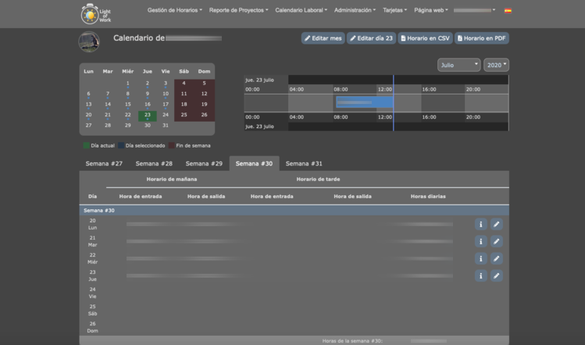Open Gestión de Horarios menu
Screen dimensions: 585x345
[175, 10]
